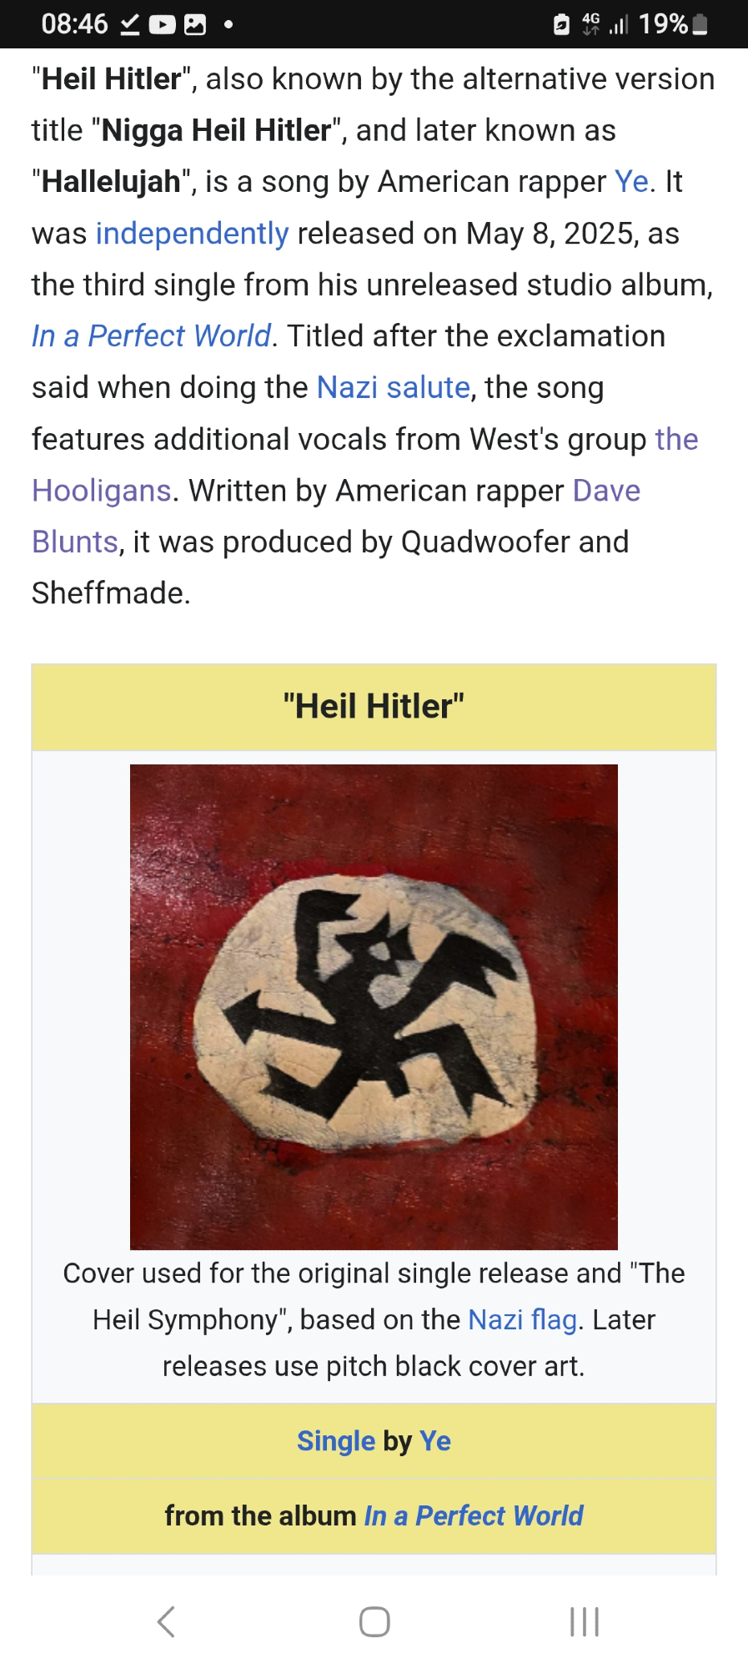Image resolution: width=748 pixels, height=1669 pixels.
Task: Tap the battery icon showing 19%
Action: (700, 24)
